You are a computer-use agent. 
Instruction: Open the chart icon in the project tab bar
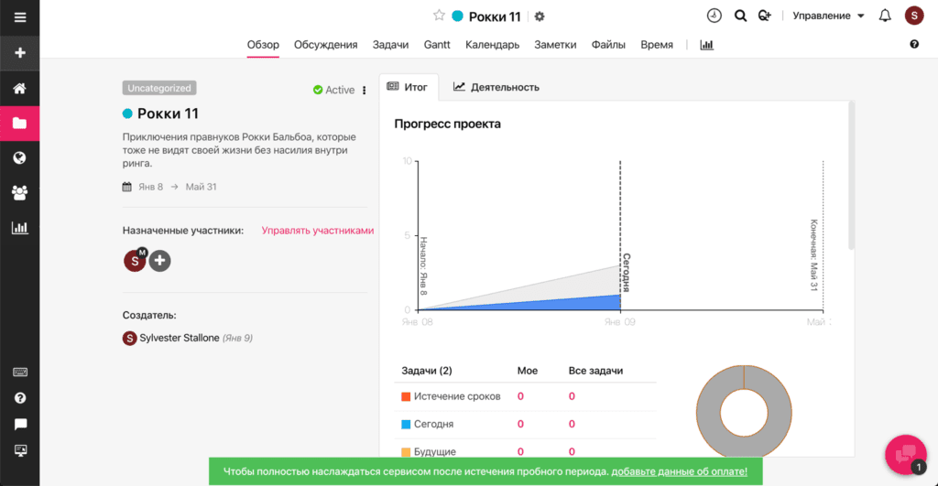coord(706,45)
